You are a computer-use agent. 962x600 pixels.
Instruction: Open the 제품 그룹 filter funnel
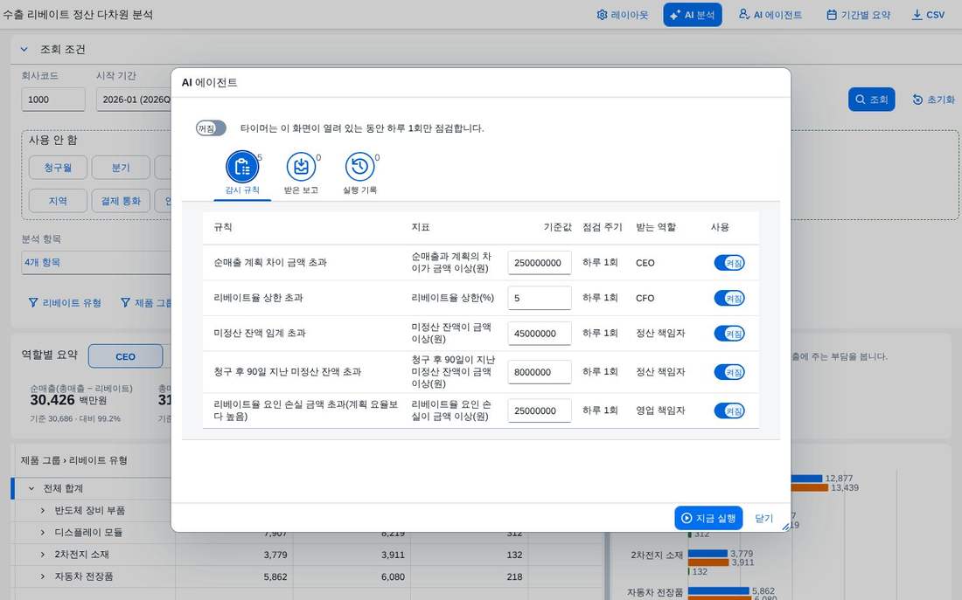point(147,303)
